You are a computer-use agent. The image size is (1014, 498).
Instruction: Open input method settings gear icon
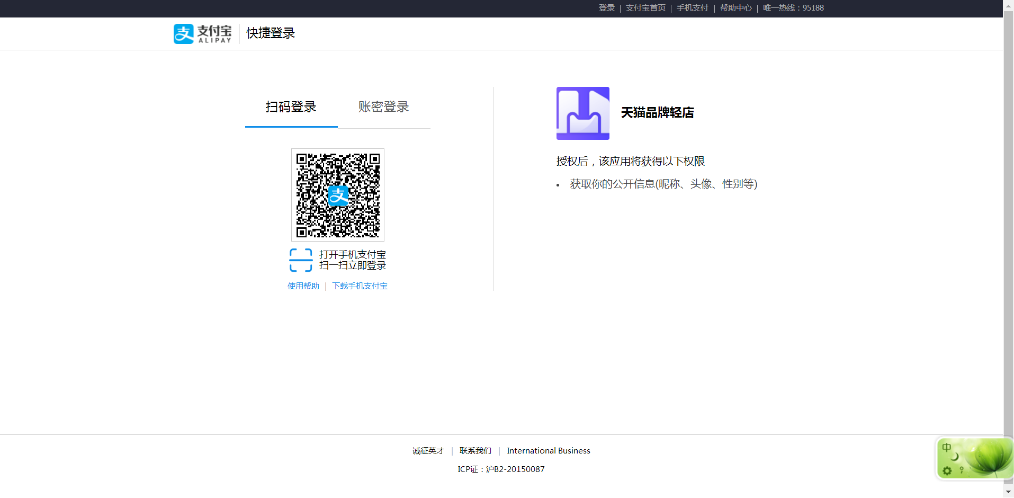pyautogui.click(x=947, y=470)
